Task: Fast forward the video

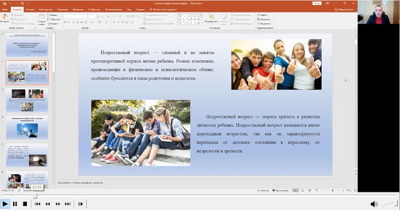Action: tap(58, 204)
